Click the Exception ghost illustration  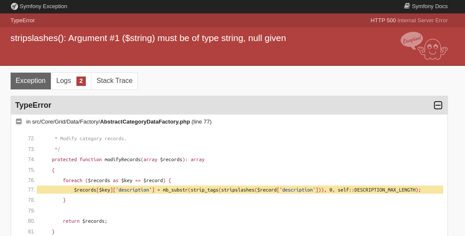point(424,46)
